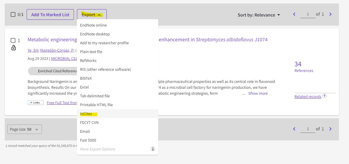Click the open-access lock icon
This screenshot has height=164, width=349.
[13, 48]
